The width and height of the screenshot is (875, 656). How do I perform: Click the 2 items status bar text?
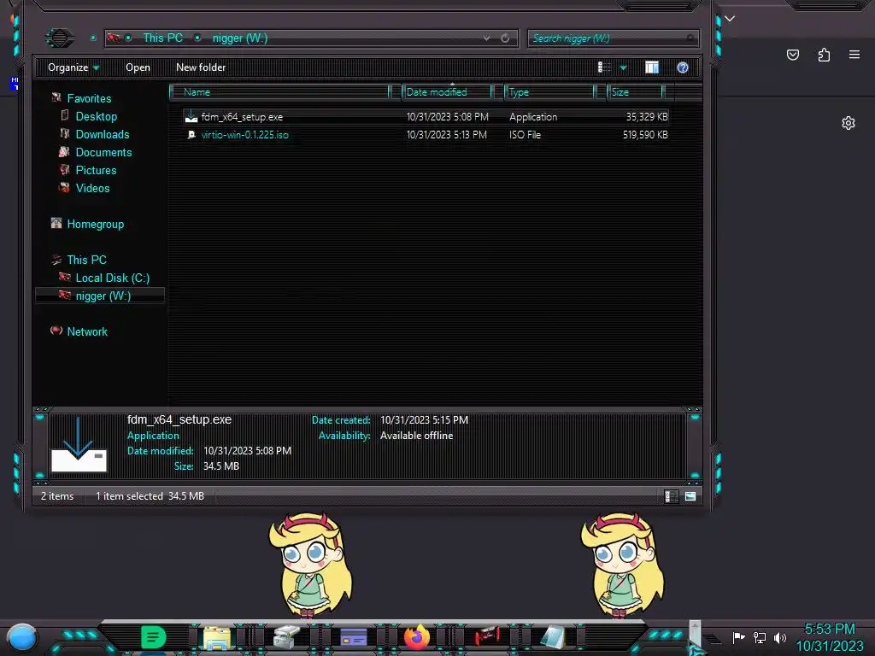click(57, 496)
